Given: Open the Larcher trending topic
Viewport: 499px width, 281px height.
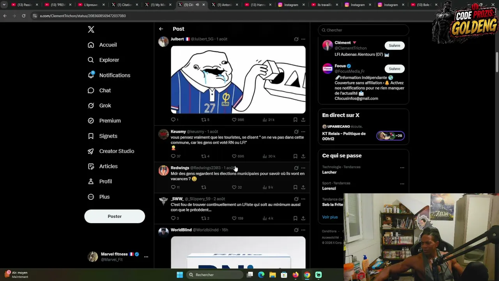Looking at the screenshot, I should 329,172.
